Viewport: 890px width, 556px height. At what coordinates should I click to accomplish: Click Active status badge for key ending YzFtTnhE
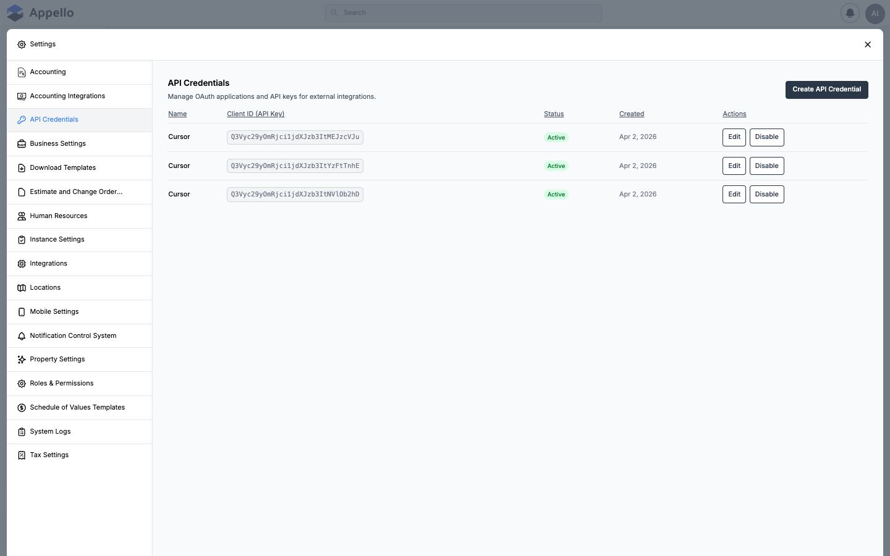click(556, 166)
